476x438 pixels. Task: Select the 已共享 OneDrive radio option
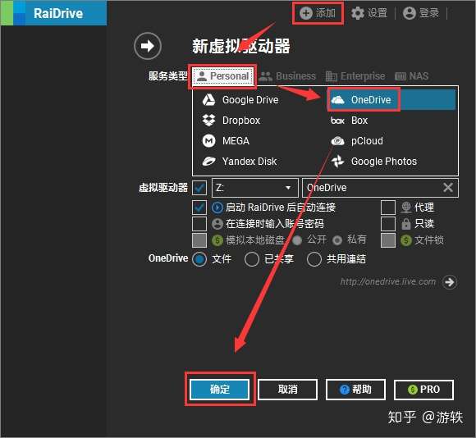tap(252, 259)
